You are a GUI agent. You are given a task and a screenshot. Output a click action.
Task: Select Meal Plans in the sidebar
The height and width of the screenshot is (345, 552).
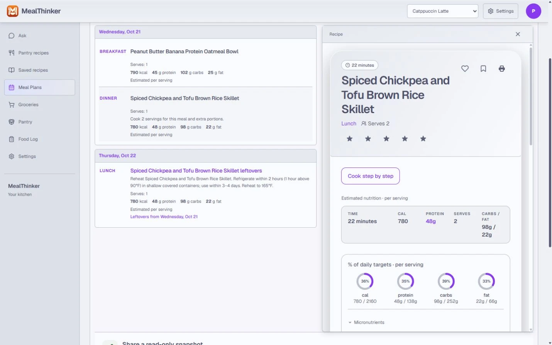(x=40, y=87)
